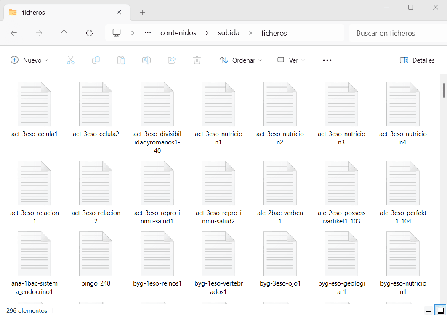Screen dimensions: 447x315
Task: Switch to details list view in status bar
Action: click(x=428, y=310)
